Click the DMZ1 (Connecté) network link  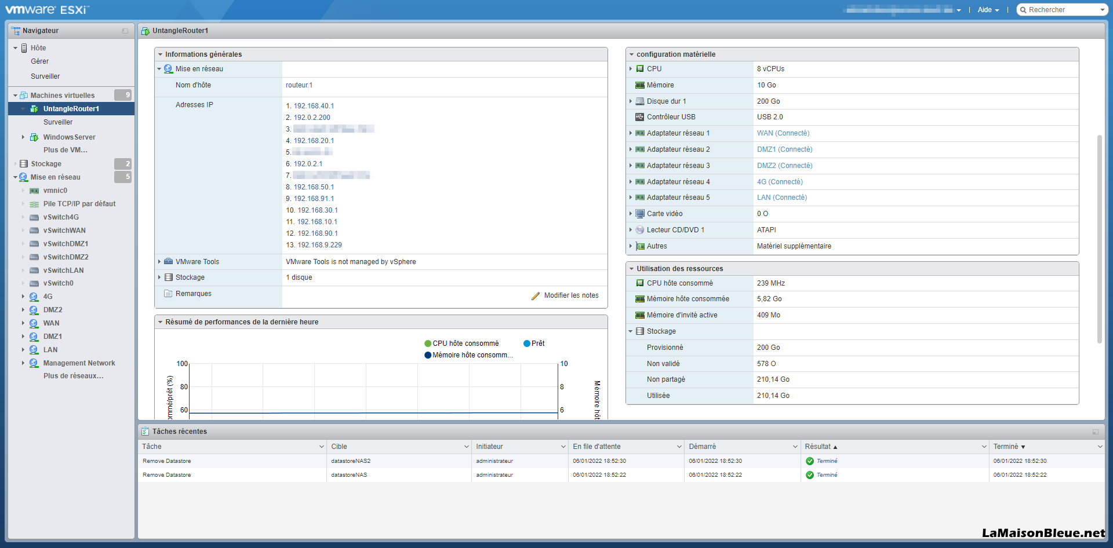784,149
